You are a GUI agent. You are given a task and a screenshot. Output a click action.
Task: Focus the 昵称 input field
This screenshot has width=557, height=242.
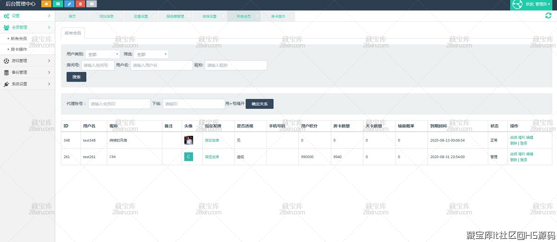pyautogui.click(x=236, y=65)
